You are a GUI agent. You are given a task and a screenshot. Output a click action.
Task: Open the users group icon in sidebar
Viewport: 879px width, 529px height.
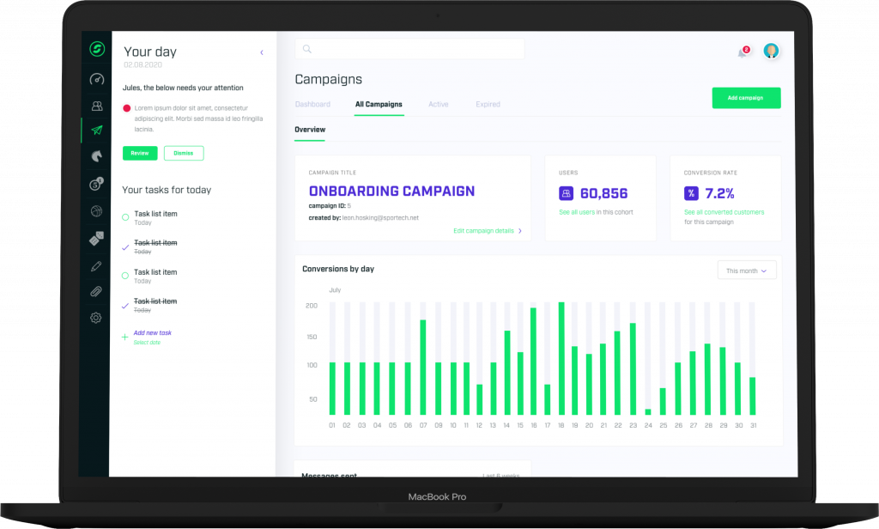point(96,106)
